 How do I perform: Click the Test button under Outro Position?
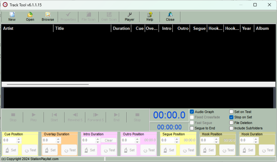149,150
